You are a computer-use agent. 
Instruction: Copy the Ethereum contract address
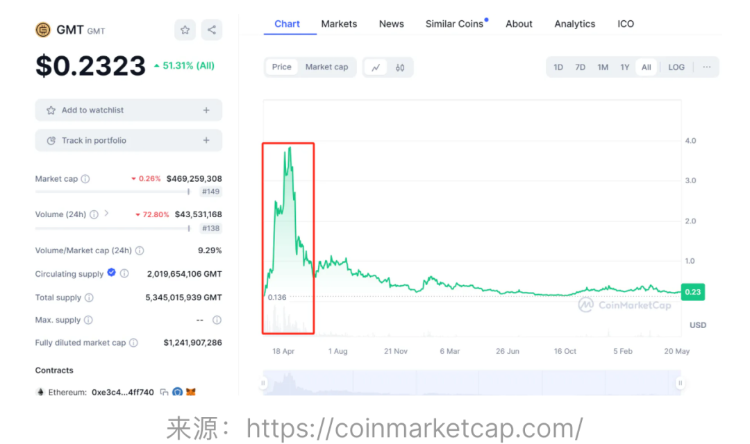164,392
